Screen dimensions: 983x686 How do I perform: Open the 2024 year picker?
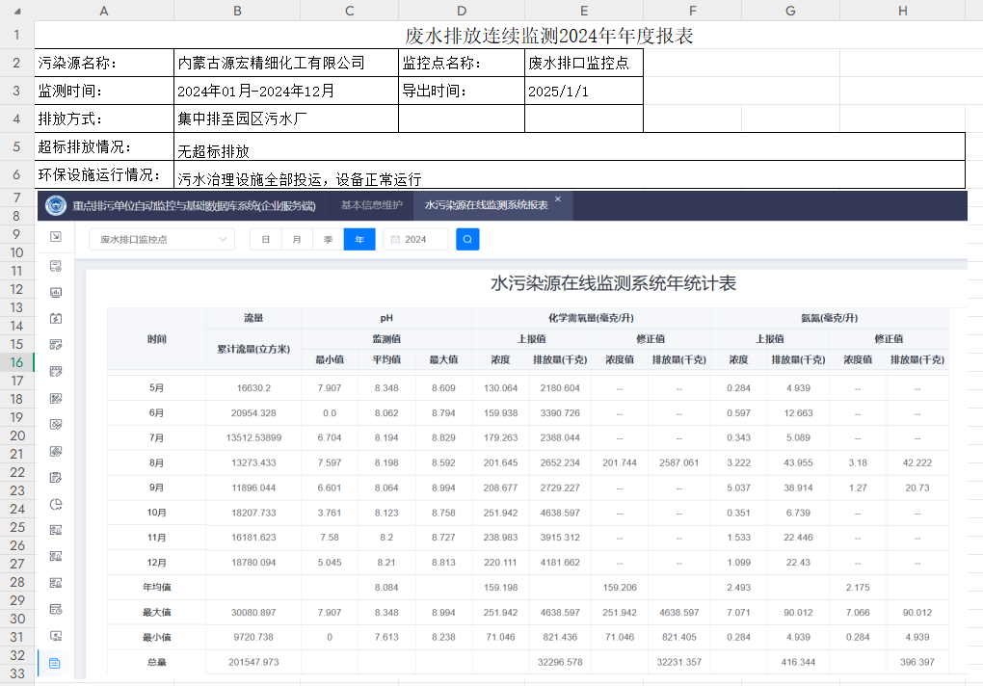click(x=419, y=239)
